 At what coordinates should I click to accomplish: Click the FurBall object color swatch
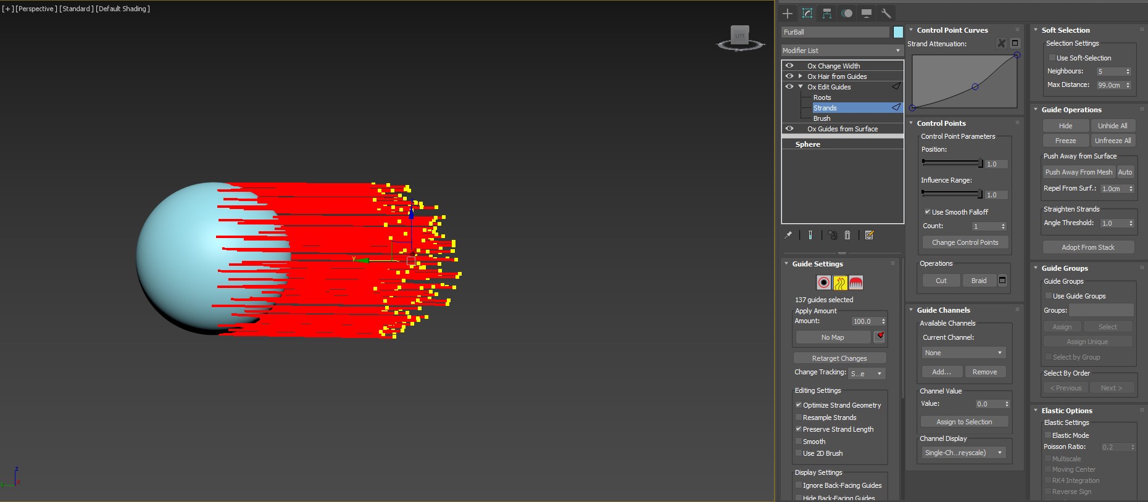(x=898, y=32)
